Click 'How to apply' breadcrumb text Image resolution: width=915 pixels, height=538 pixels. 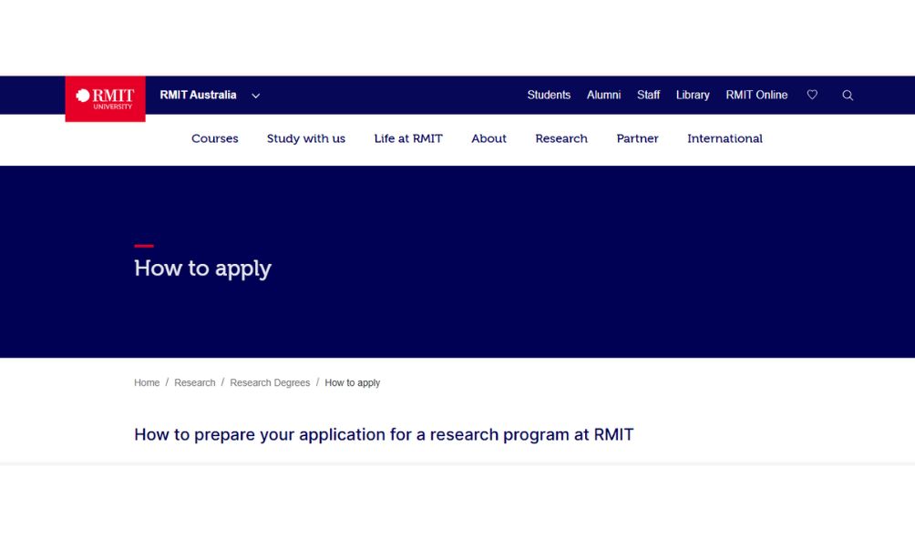click(352, 382)
